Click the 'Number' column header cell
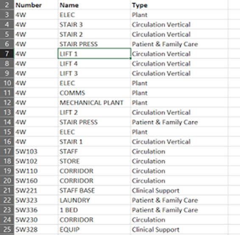 click(36, 5)
